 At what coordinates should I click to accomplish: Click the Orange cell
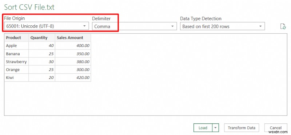[x=16, y=69]
